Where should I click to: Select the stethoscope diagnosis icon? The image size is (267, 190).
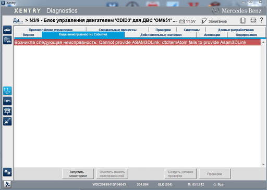tap(7, 91)
